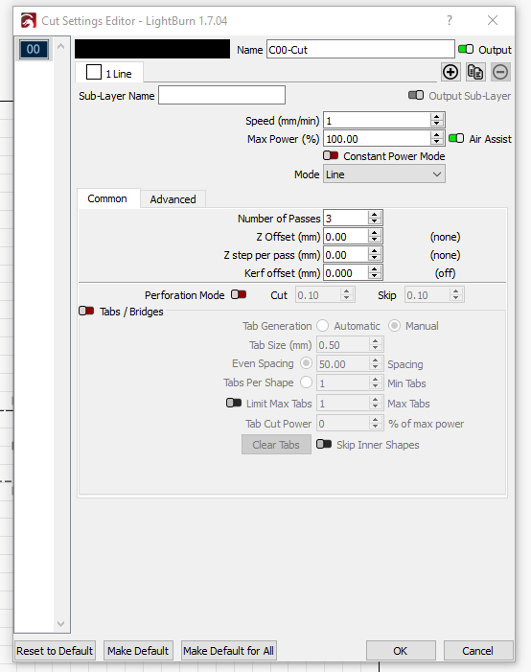Click the Name field containing C00-Cut
The image size is (531, 672).
click(x=360, y=49)
